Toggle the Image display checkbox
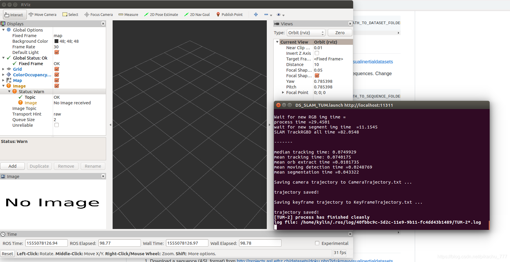 pos(57,86)
